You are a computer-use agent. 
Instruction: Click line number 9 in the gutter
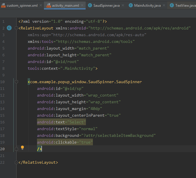[4, 75]
